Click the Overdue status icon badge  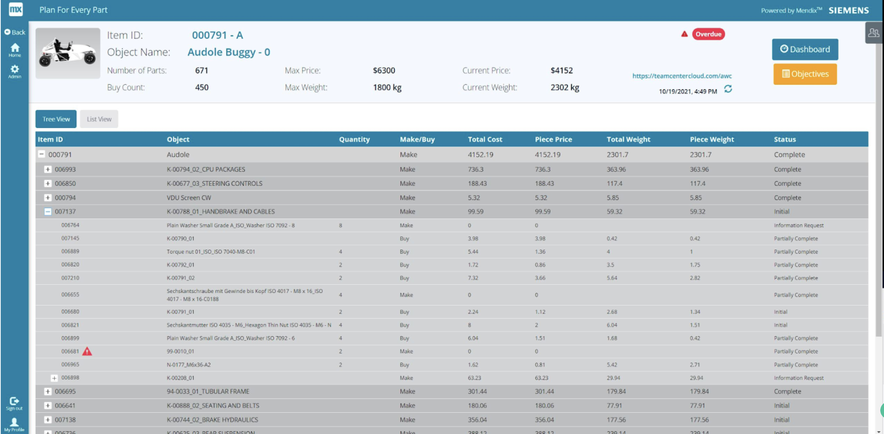(707, 34)
